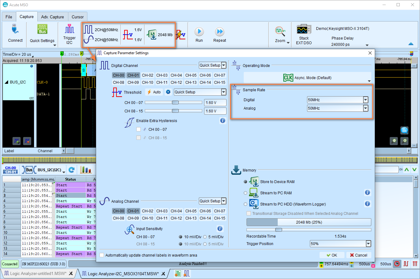The height and width of the screenshot is (279, 420).
Task: Click zoom-in magnifier in waveform area
Action: click(x=405, y=141)
